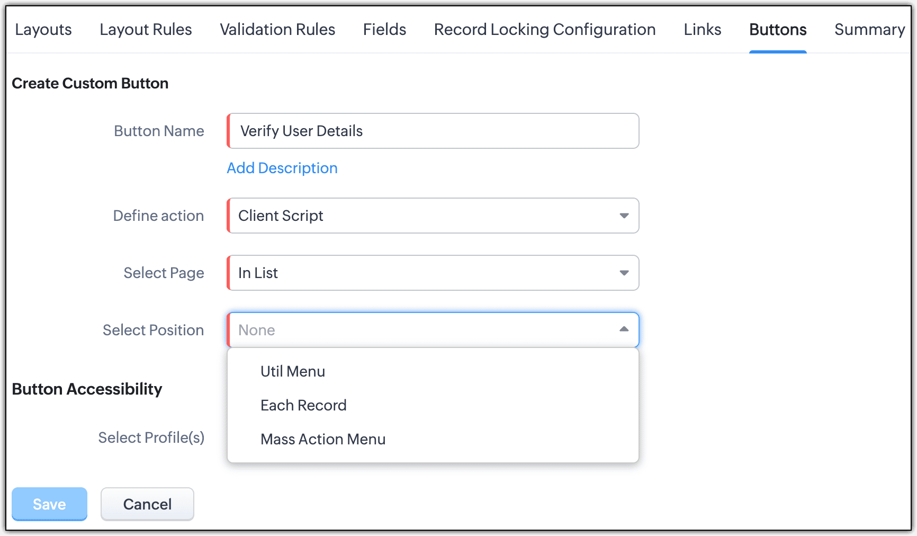Choose Util Menu from position list
The width and height of the screenshot is (917, 536).
coord(293,371)
